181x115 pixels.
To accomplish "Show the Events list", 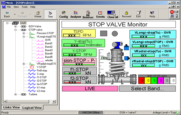I will pos(100,14).
